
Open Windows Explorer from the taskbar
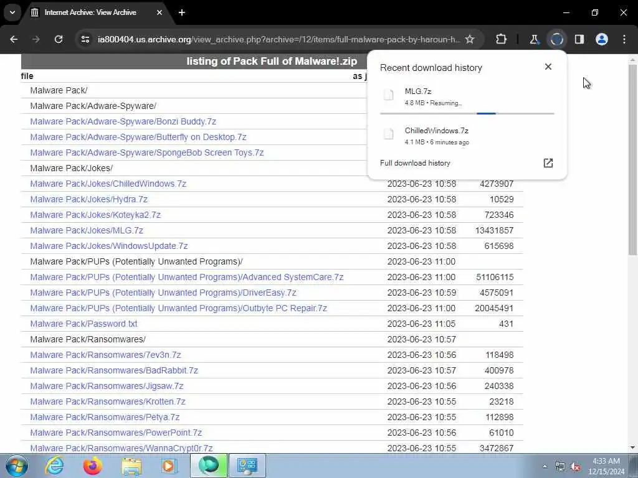(131, 466)
